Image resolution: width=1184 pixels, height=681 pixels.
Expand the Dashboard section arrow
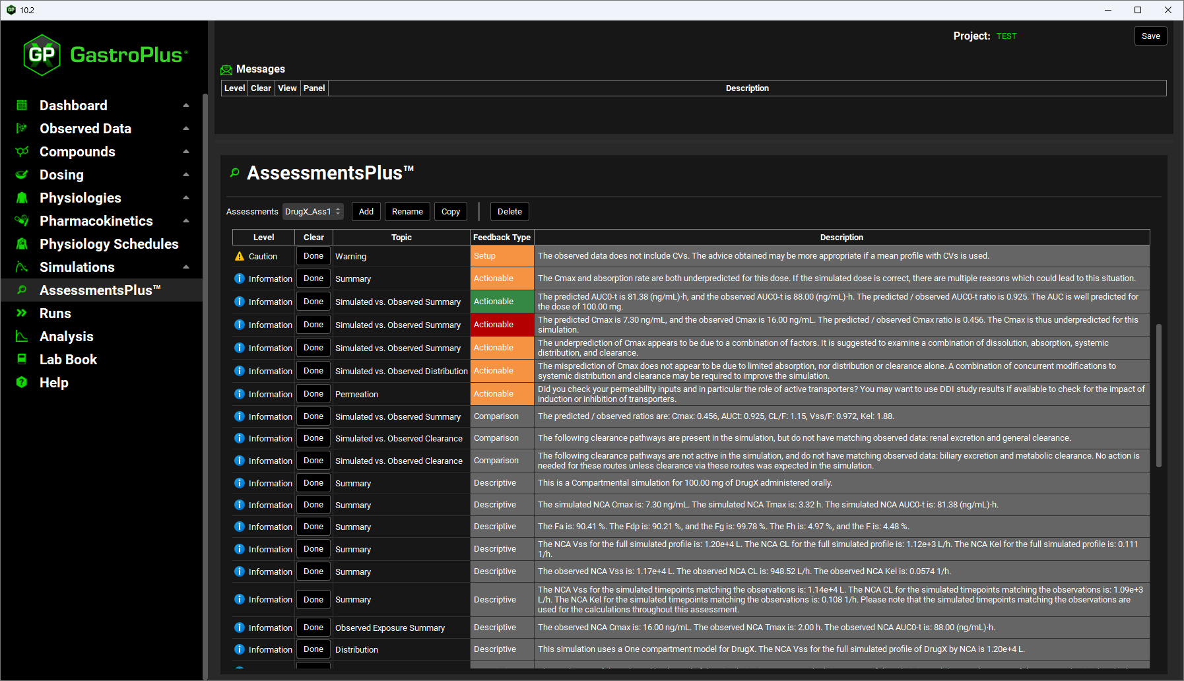coord(186,106)
